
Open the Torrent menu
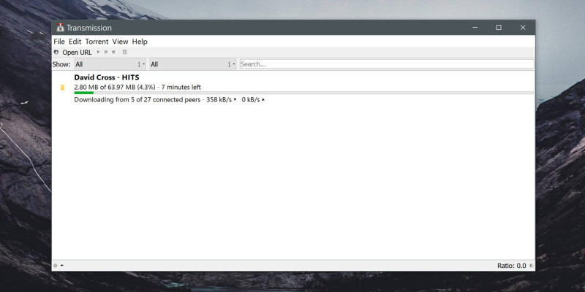point(97,42)
